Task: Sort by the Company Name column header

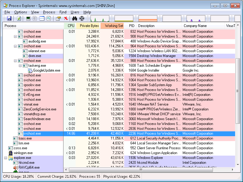Action: coord(195,26)
